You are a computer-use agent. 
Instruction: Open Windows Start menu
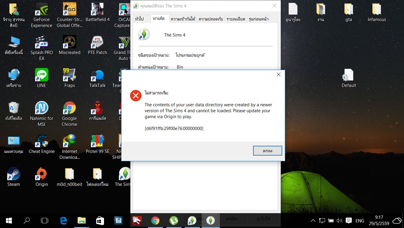click(9, 221)
